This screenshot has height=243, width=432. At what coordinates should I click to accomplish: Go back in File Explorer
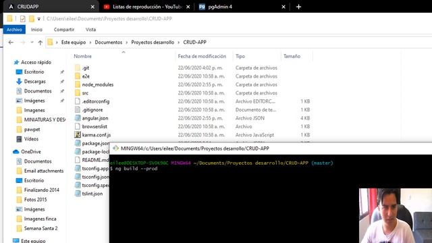coord(11,43)
